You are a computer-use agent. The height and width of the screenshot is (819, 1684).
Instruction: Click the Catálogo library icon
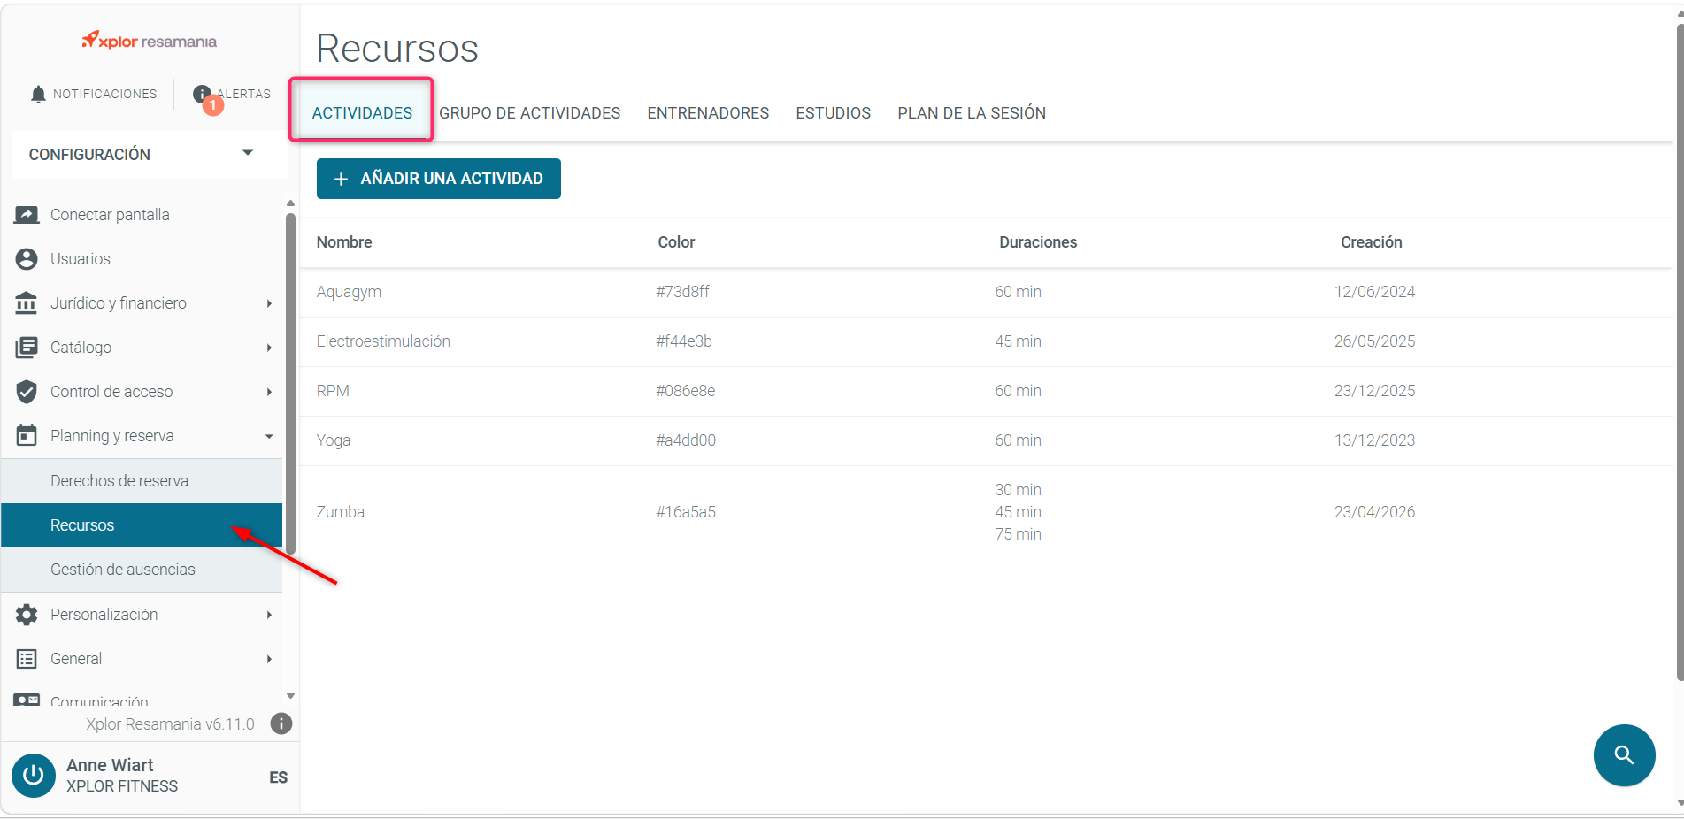pos(27,348)
